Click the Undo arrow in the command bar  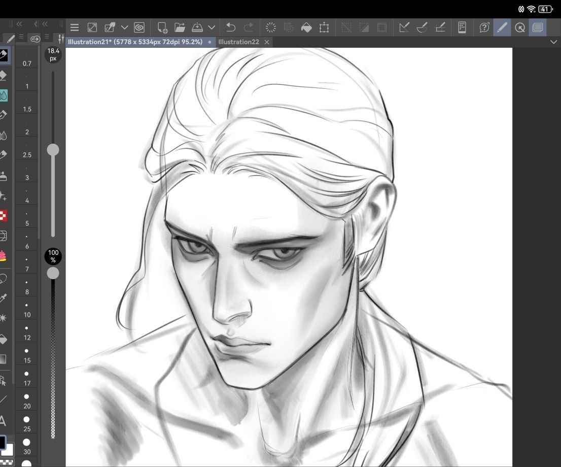[x=231, y=27]
